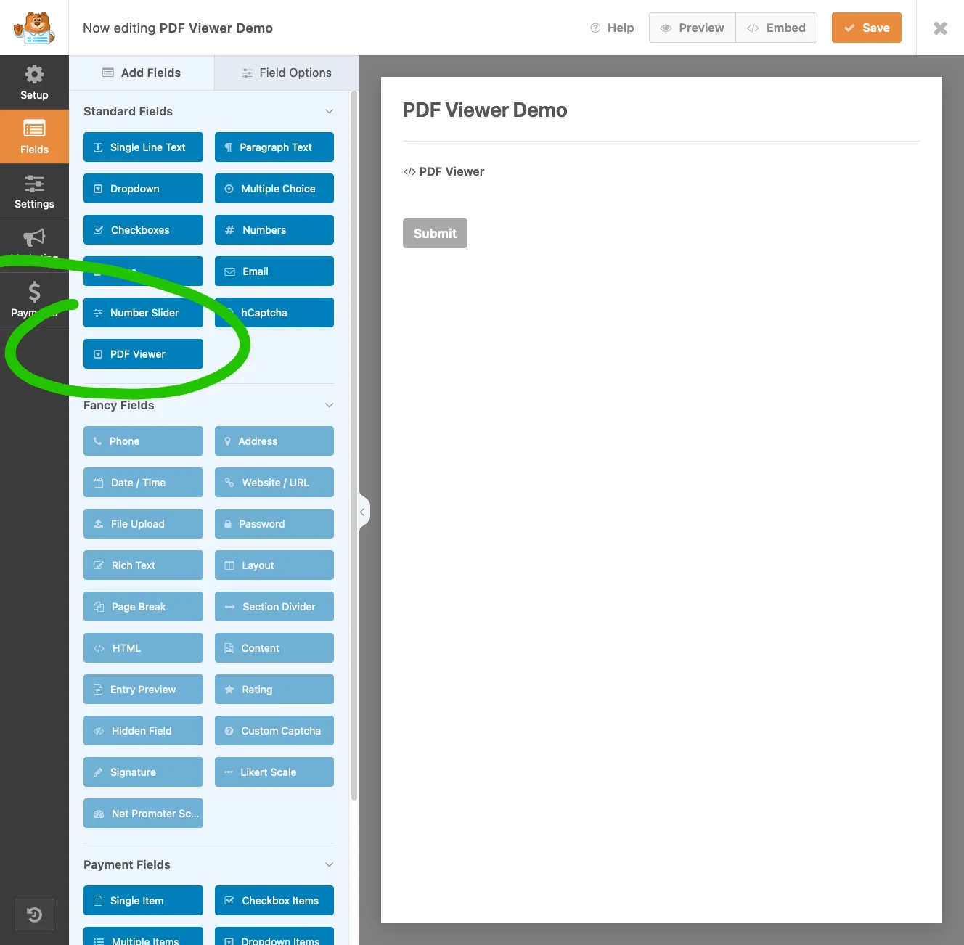Viewport: 964px width, 945px height.
Task: Open the Setup gear panel
Action: pos(34,83)
